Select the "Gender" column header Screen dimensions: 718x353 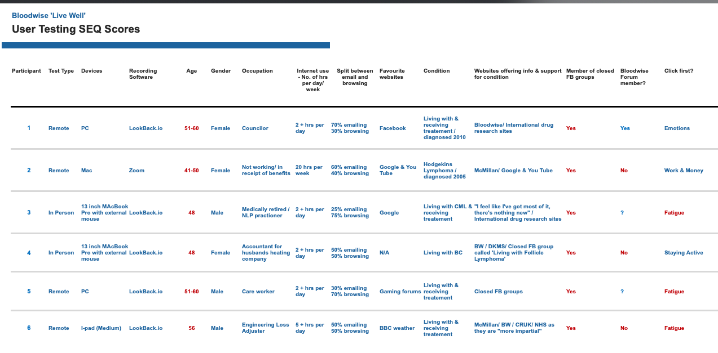[x=221, y=71]
